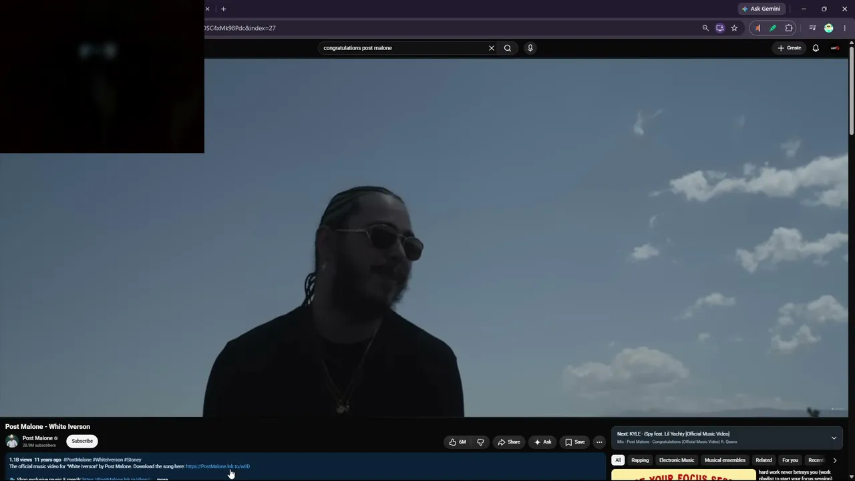Screen dimensions: 855x481
Task: Click the 'Next: KYLE - iSpy' playlist title
Action: click(673, 434)
